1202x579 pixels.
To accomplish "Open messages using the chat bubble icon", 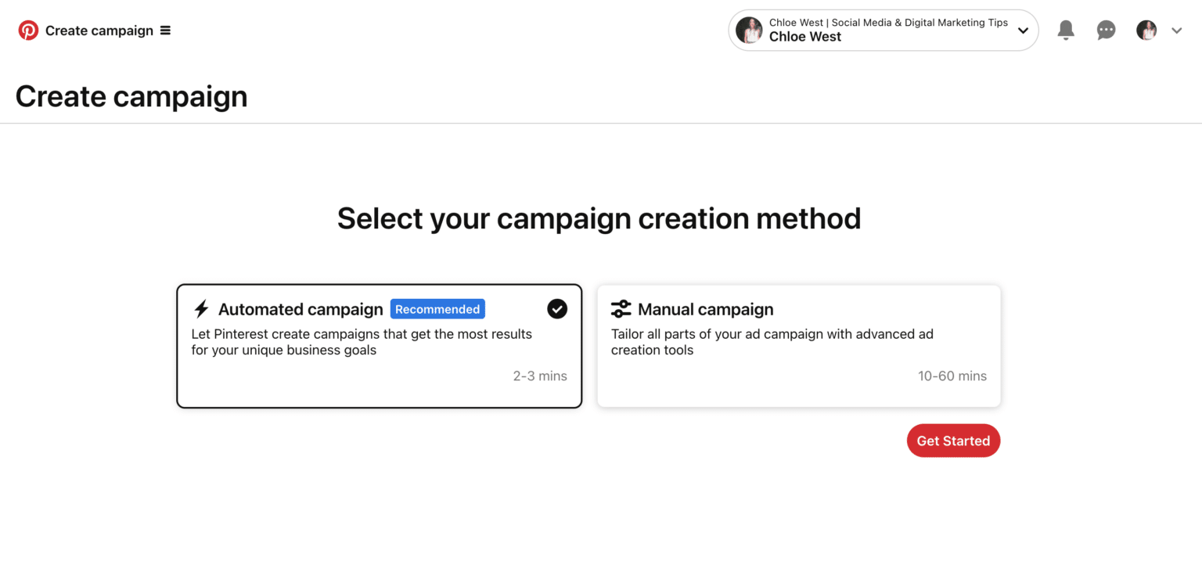I will [1106, 30].
